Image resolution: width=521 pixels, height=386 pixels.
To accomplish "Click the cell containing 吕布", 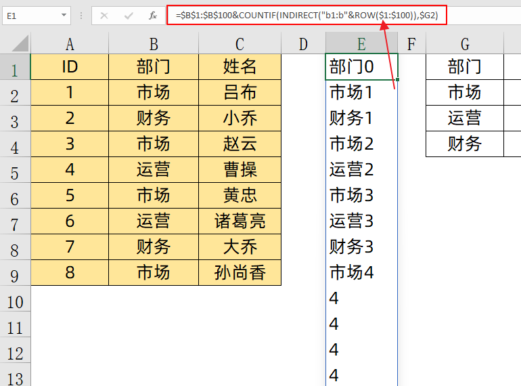I will pos(240,92).
